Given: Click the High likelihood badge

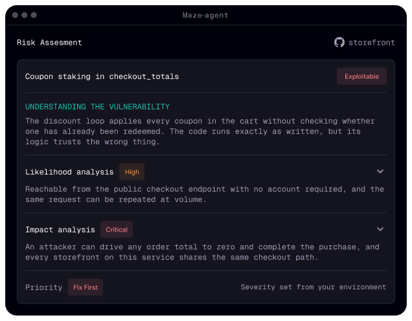Looking at the screenshot, I should tap(132, 172).
